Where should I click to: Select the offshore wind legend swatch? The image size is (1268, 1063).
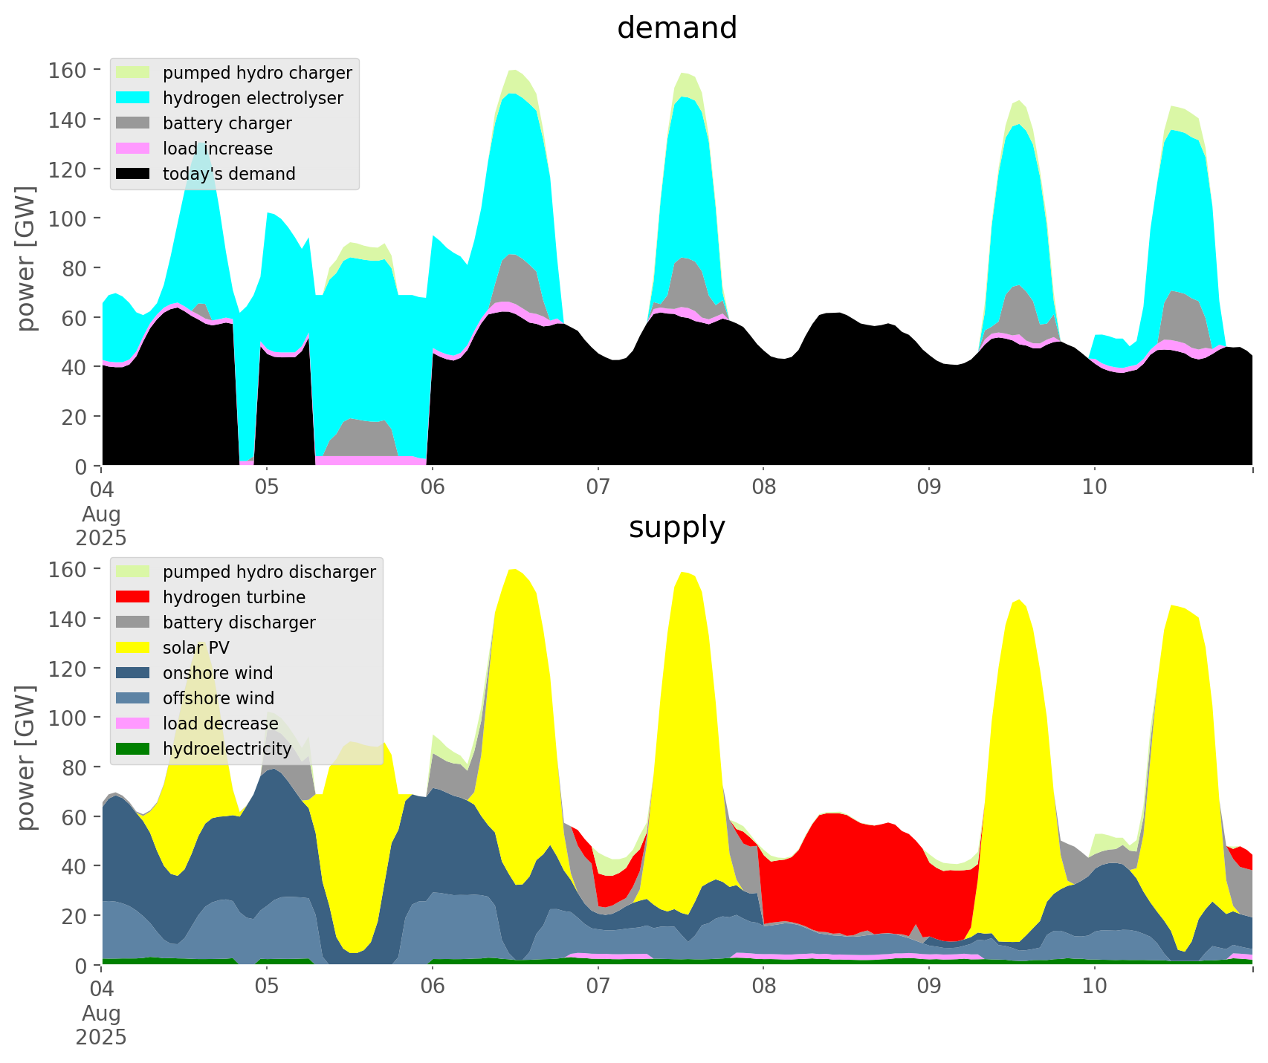133,698
